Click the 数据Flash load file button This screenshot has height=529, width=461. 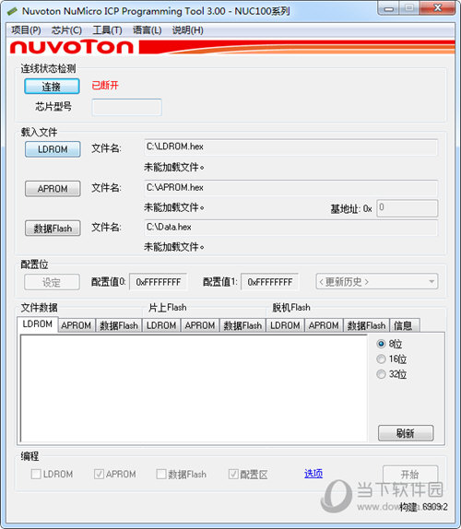53,229
